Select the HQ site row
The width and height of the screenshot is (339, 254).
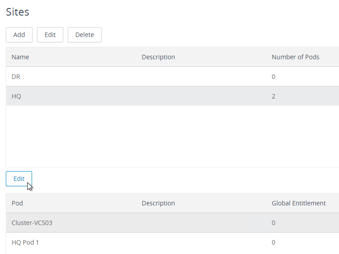172,96
